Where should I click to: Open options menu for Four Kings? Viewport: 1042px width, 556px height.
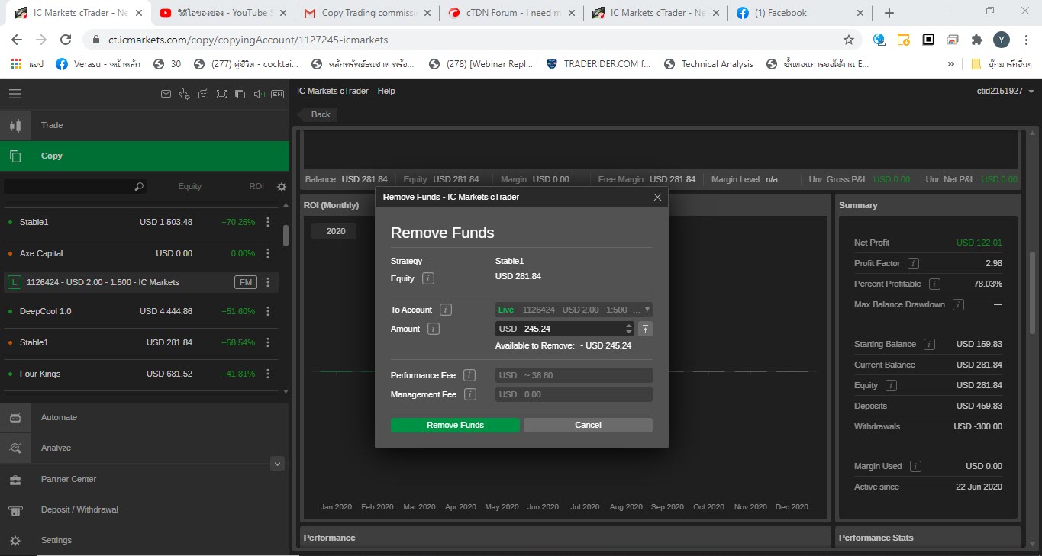(268, 374)
